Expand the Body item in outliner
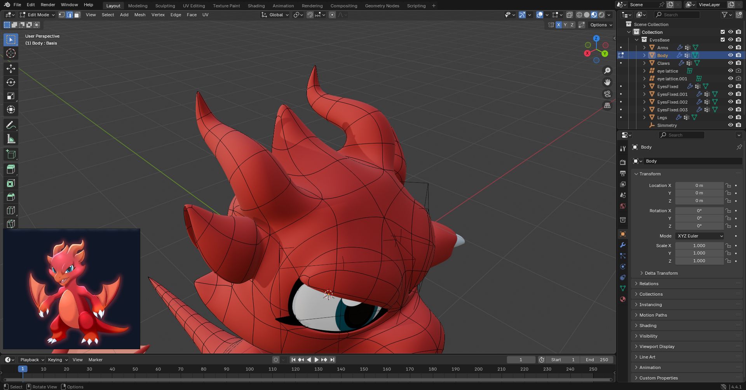 644,55
